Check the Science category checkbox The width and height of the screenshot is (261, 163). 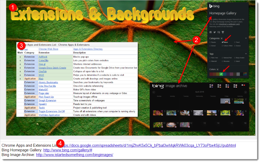235,46
